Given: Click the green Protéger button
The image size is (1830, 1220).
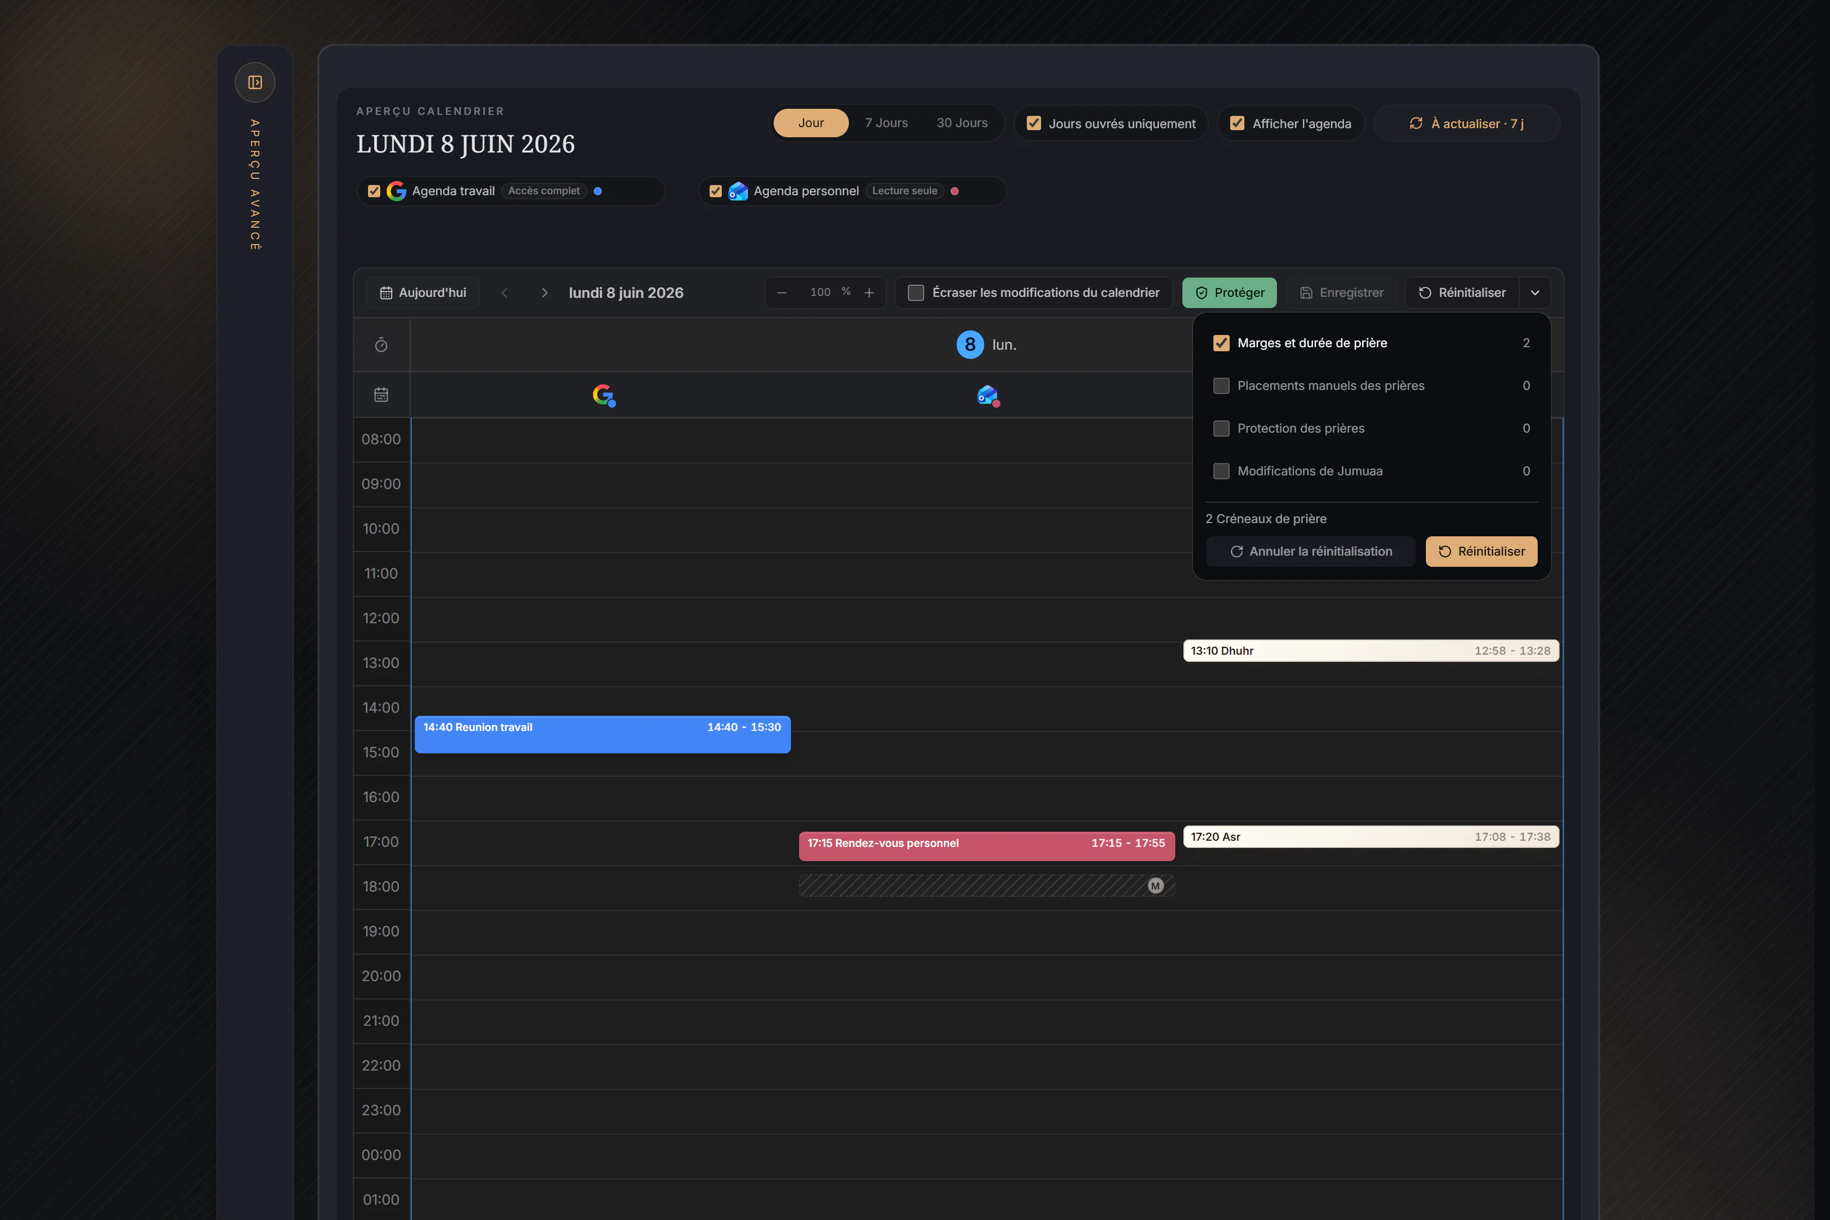Looking at the screenshot, I should pos(1229,293).
